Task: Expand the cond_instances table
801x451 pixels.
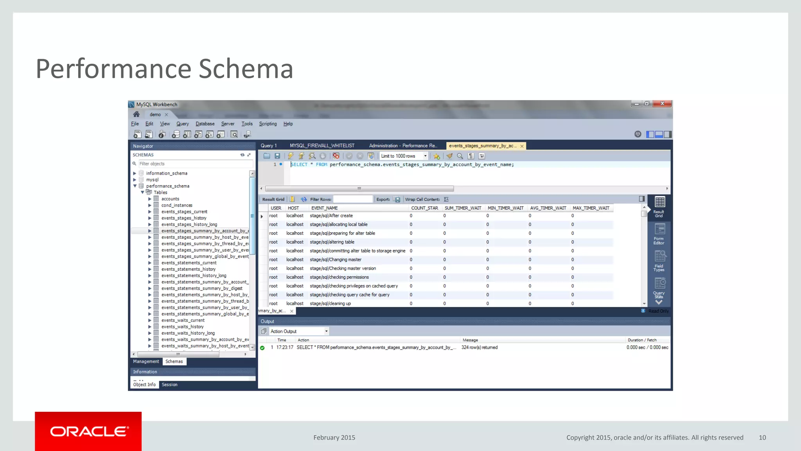Action: click(150, 205)
